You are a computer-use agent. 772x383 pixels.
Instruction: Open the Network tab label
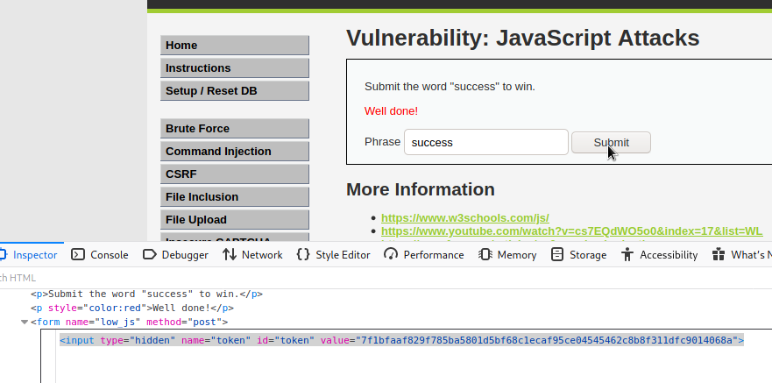tap(262, 255)
